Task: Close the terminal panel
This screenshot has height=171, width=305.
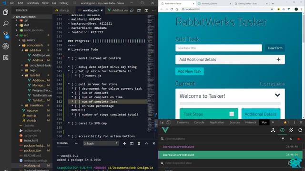Action: pyautogui.click(x=153, y=143)
